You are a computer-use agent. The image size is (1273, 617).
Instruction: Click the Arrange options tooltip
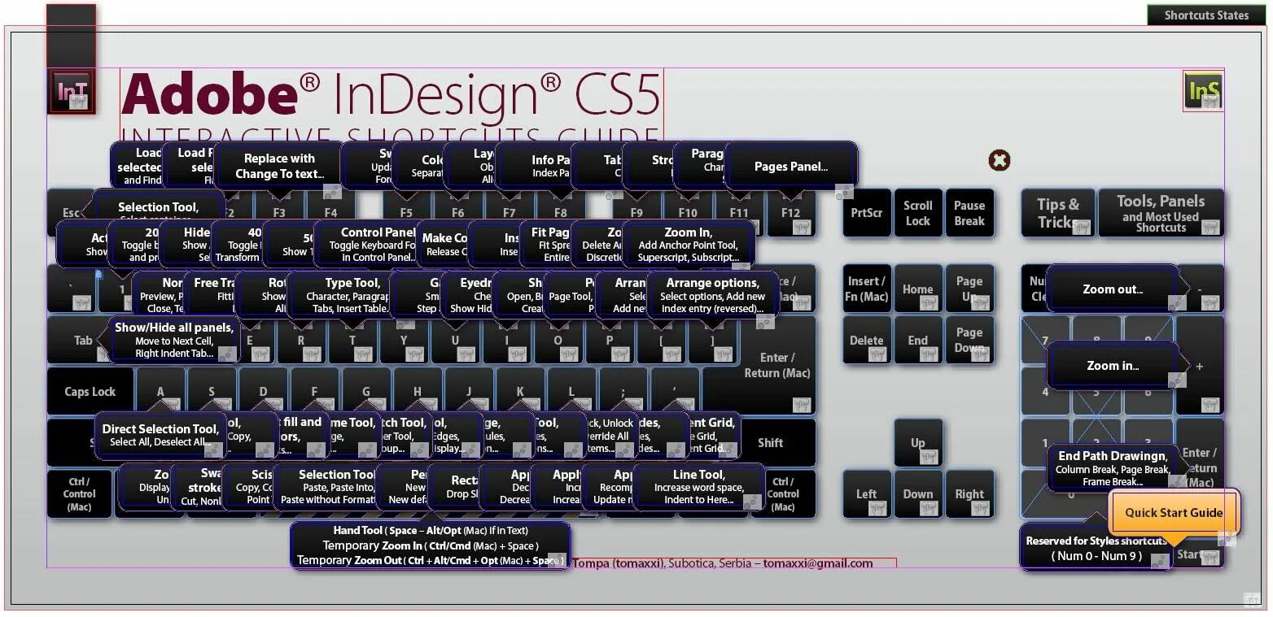713,294
